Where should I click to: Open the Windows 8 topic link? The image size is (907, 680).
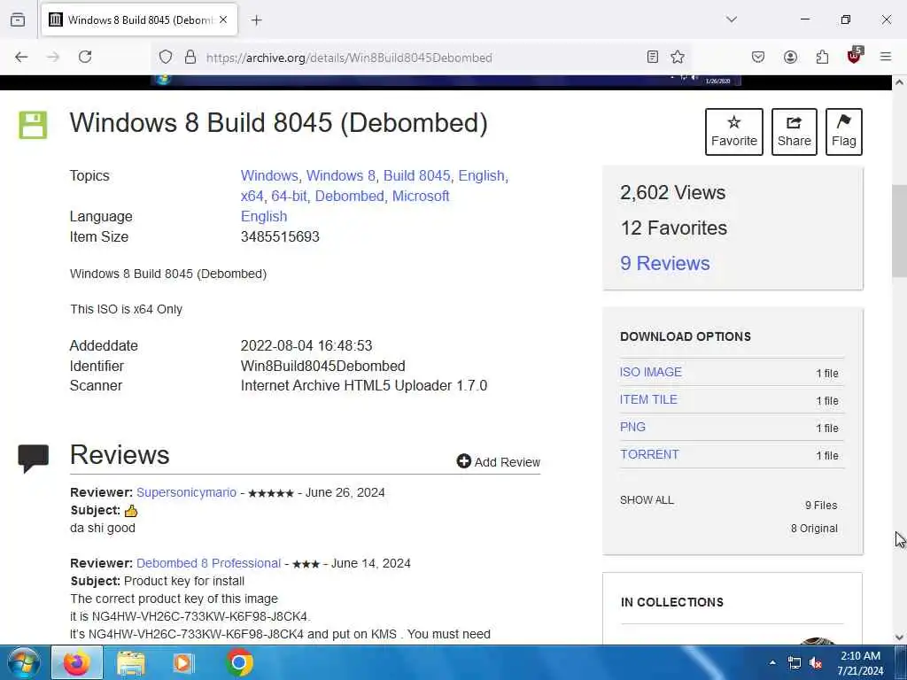340,176
